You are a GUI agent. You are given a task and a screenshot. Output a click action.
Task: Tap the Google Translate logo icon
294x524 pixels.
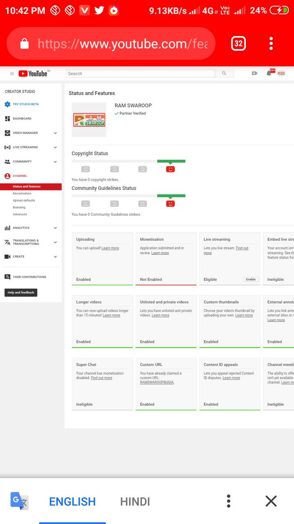click(19, 501)
